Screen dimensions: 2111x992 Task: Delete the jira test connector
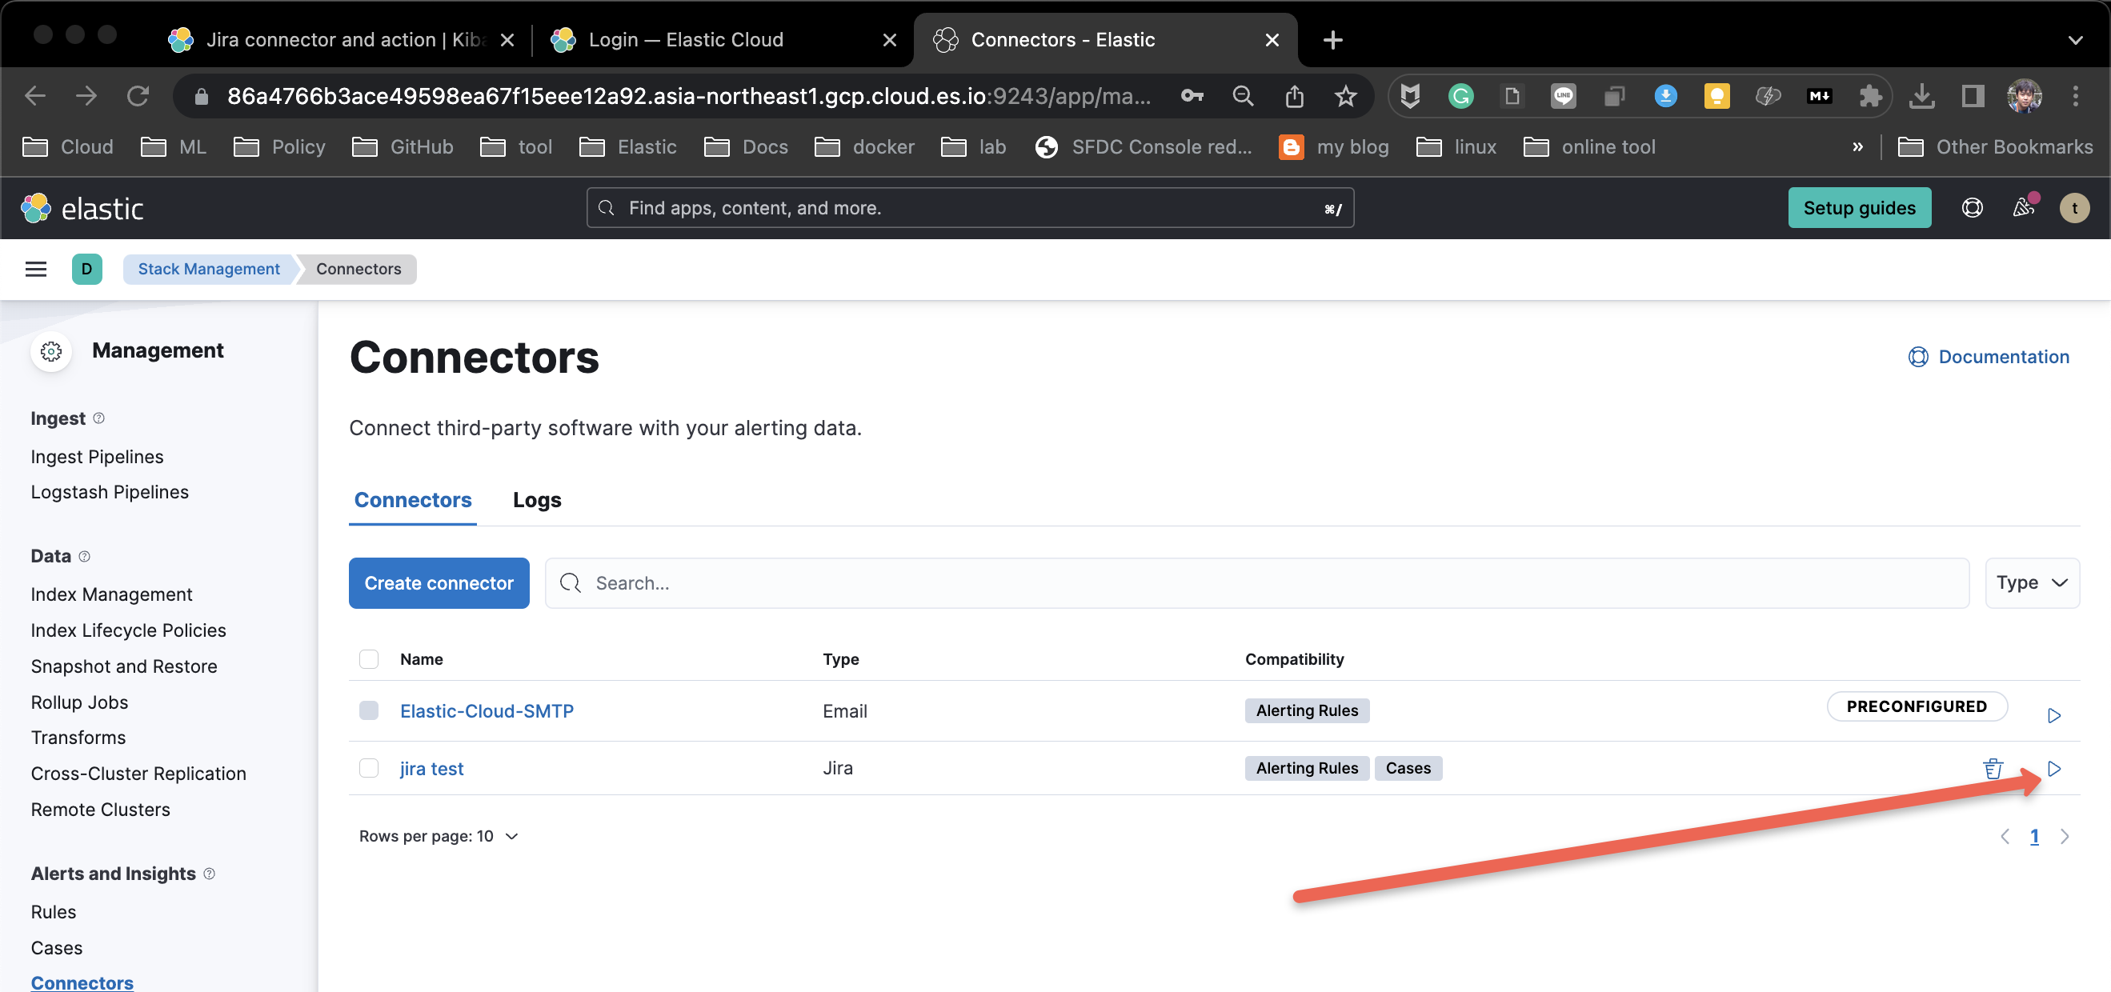click(1993, 768)
